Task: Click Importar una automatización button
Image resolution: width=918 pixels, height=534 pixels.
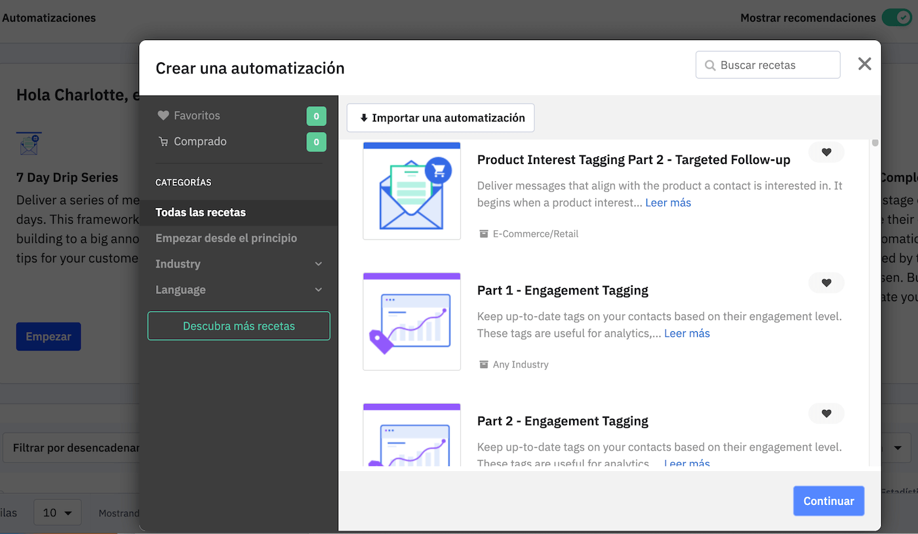Action: tap(441, 118)
